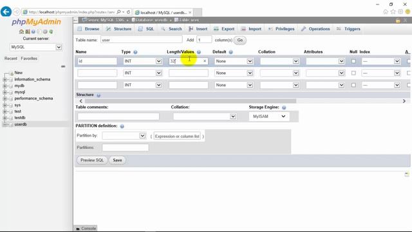Collapse all tree items icon in sidebar
The width and height of the screenshot is (412, 232).
(63, 66)
